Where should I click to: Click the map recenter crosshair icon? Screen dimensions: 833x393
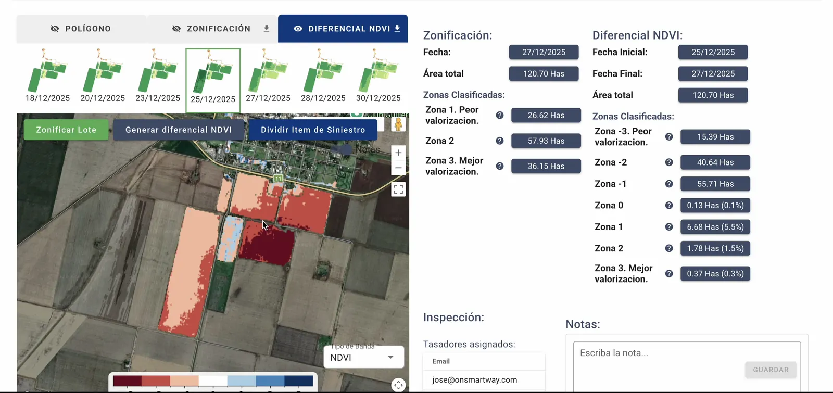coord(398,385)
